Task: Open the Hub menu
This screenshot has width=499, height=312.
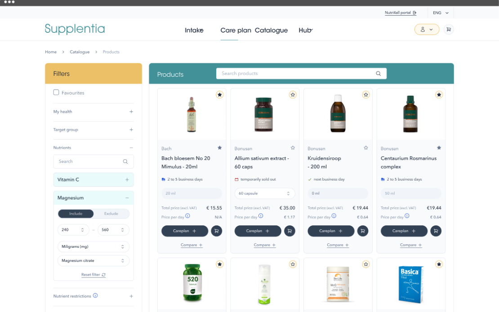Action: click(x=306, y=30)
